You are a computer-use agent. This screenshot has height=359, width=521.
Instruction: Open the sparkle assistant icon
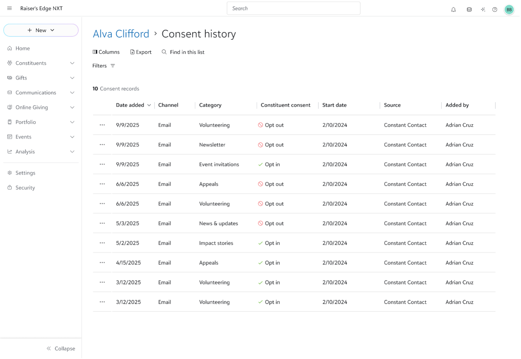(483, 10)
